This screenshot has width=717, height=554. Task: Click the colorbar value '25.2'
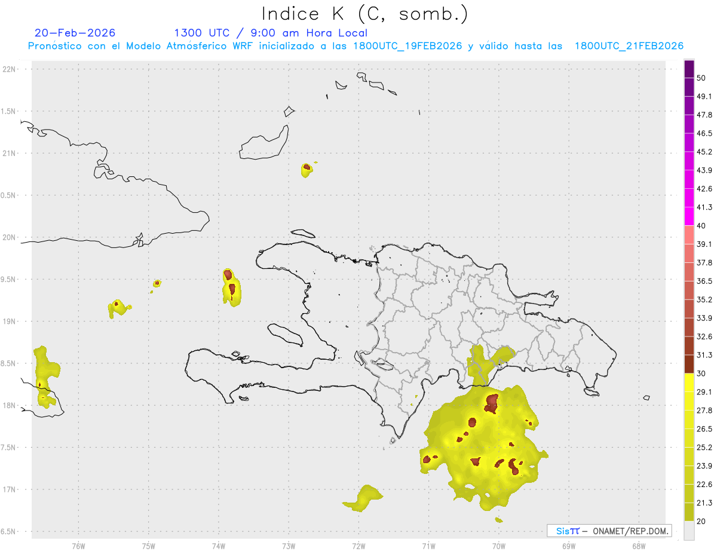pos(704,448)
